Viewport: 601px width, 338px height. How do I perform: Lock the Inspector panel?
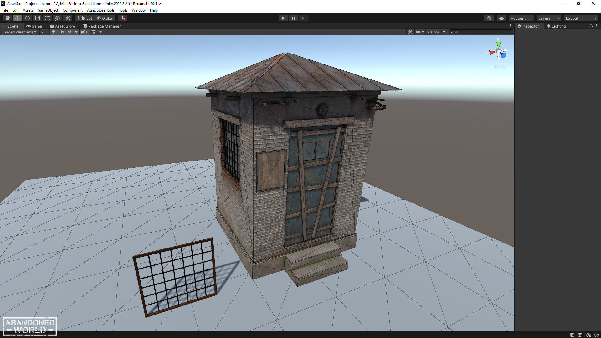click(x=591, y=26)
